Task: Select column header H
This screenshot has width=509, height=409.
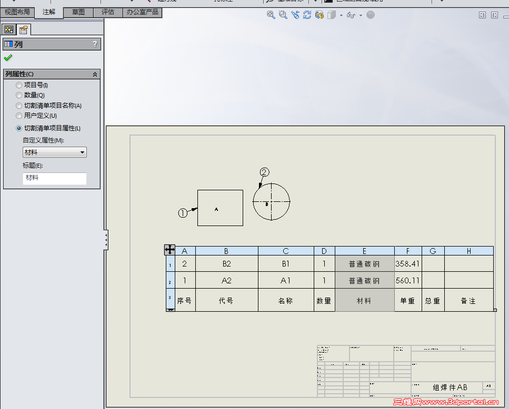Action: pos(469,251)
